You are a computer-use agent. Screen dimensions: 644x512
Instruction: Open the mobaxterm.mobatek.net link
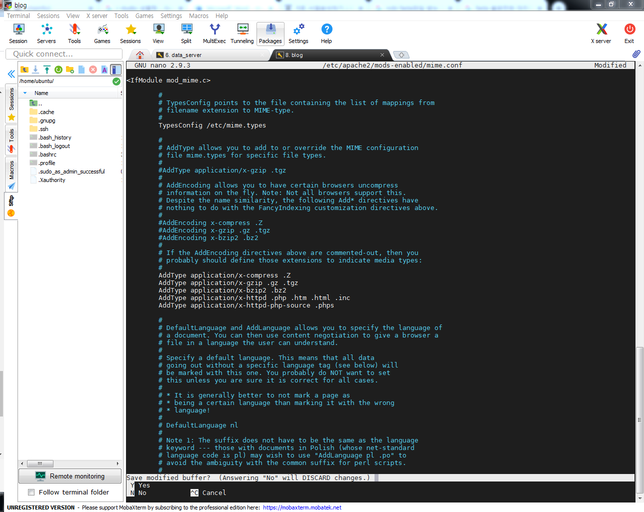click(x=302, y=507)
